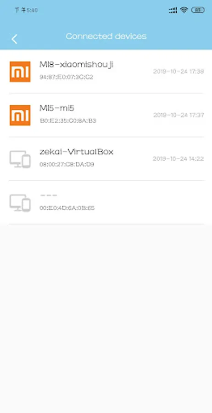212x413 pixels.
Task: Tap the Mi logo beside MI5-mi5
Action: [x=20, y=115]
